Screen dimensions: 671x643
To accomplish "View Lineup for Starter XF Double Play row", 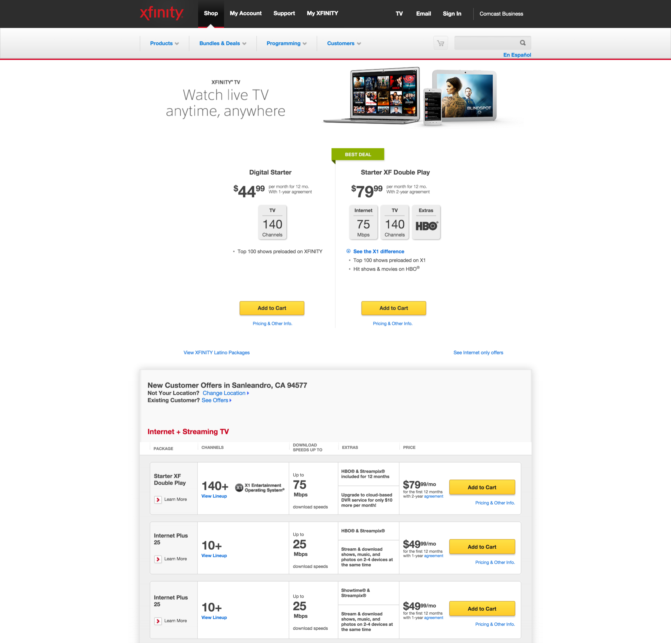I will pyautogui.click(x=214, y=496).
